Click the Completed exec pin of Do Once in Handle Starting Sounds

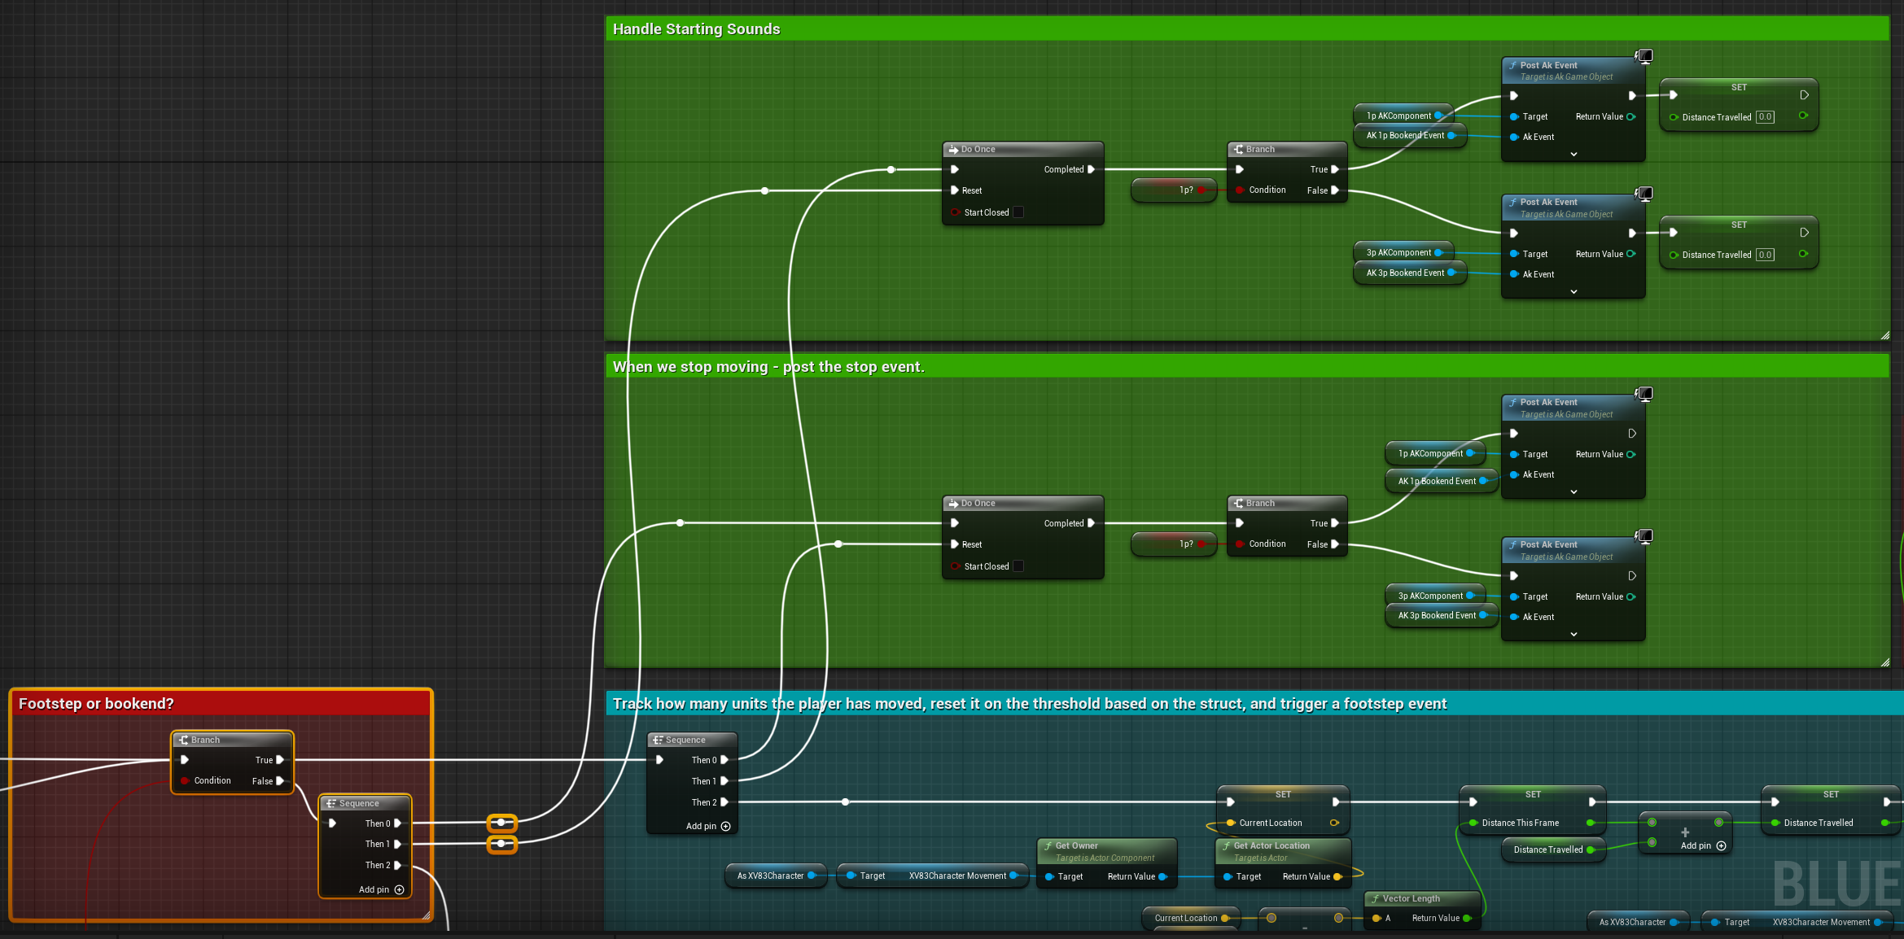[x=1091, y=169]
